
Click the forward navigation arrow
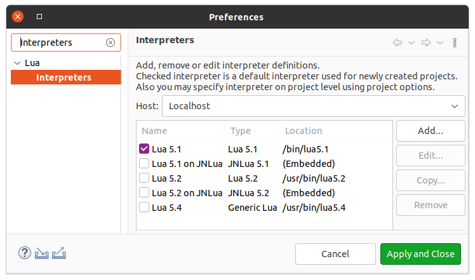(426, 43)
